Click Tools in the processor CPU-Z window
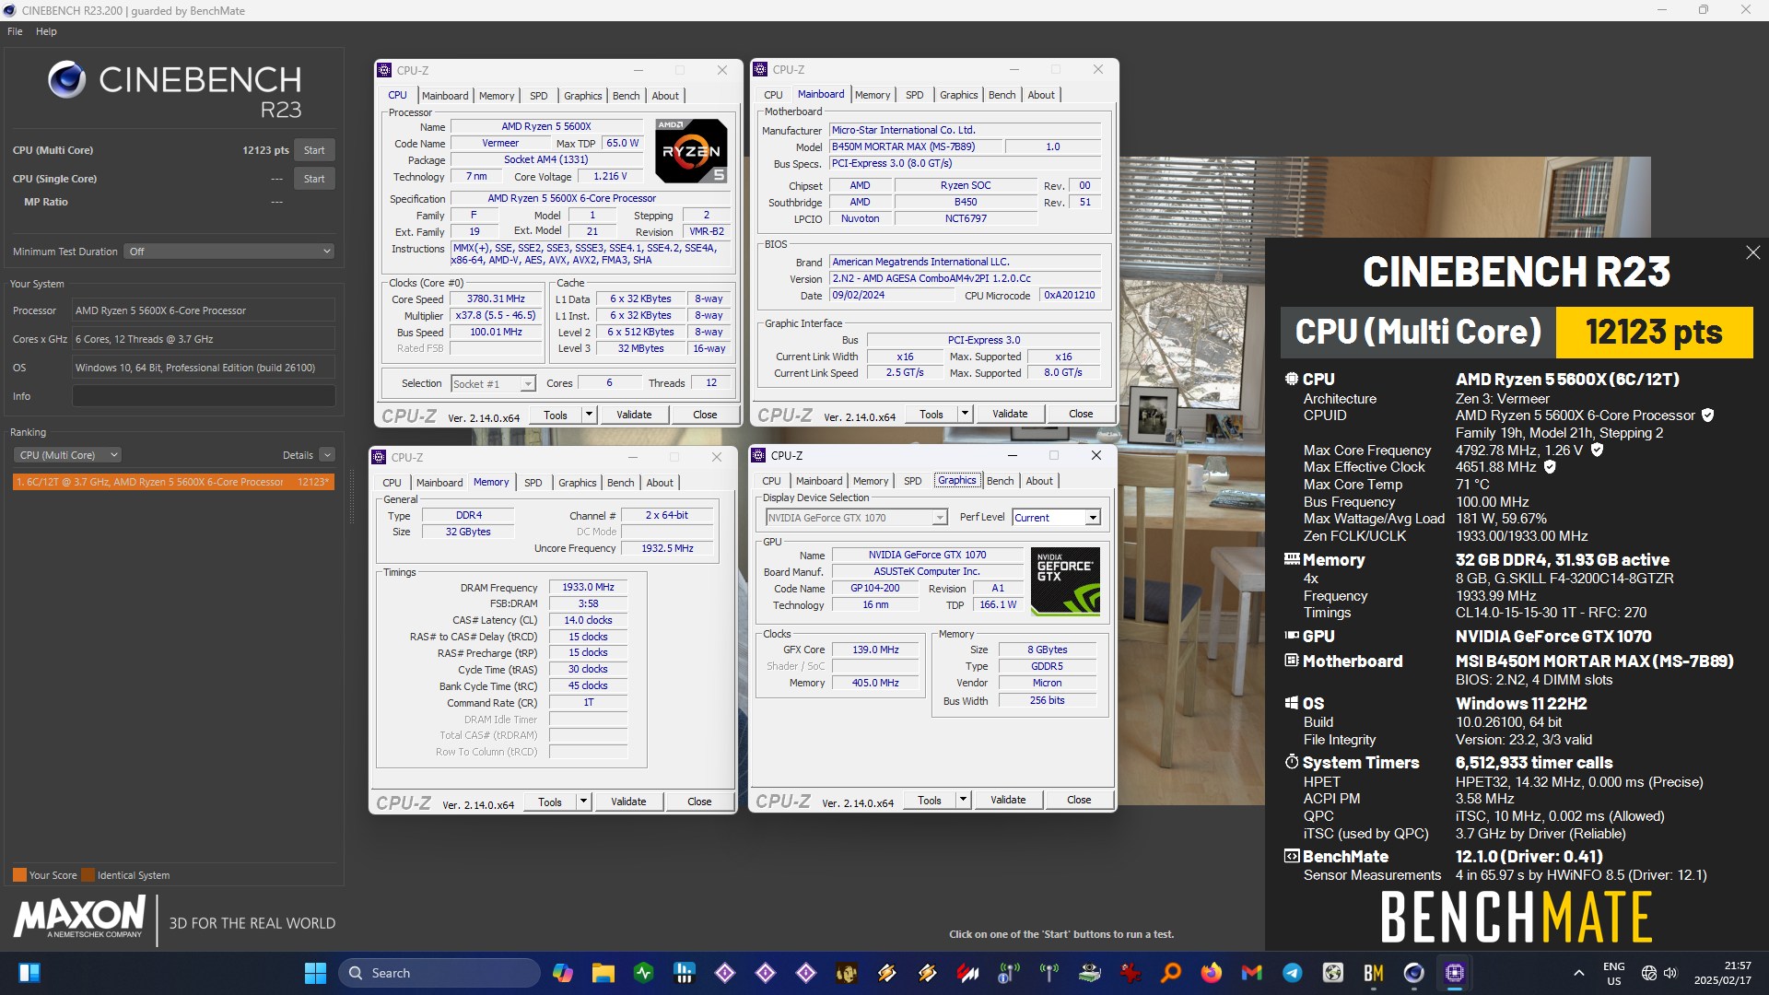The width and height of the screenshot is (1769, 995). tap(556, 416)
